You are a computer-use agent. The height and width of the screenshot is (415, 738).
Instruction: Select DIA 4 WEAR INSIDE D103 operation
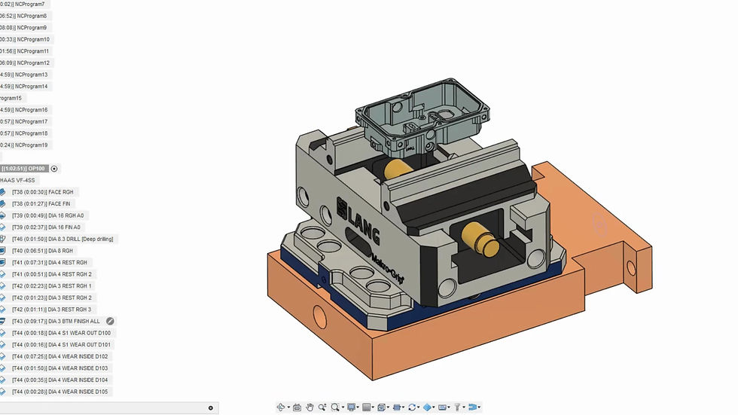[x=59, y=368]
